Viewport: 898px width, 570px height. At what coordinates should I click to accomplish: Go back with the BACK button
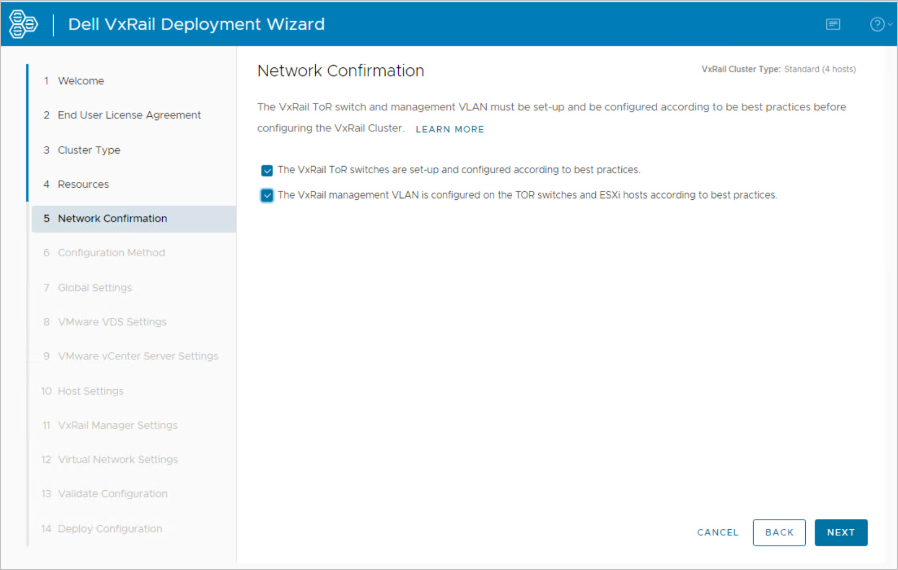779,533
